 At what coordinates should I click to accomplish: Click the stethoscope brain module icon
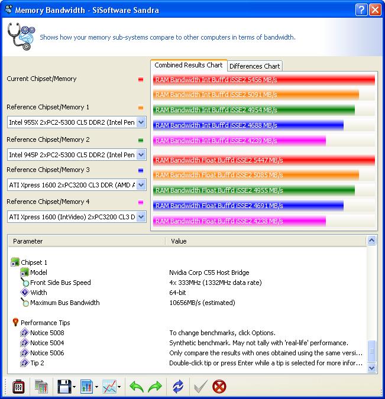(x=21, y=37)
